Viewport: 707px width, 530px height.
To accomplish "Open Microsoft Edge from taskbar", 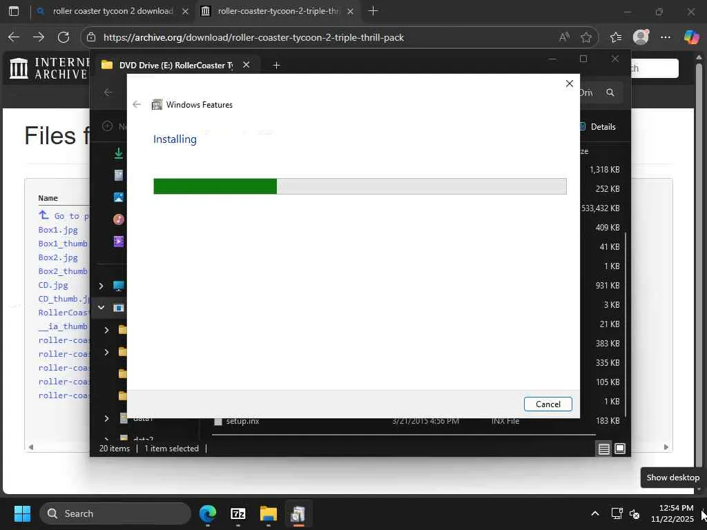I will point(208,513).
